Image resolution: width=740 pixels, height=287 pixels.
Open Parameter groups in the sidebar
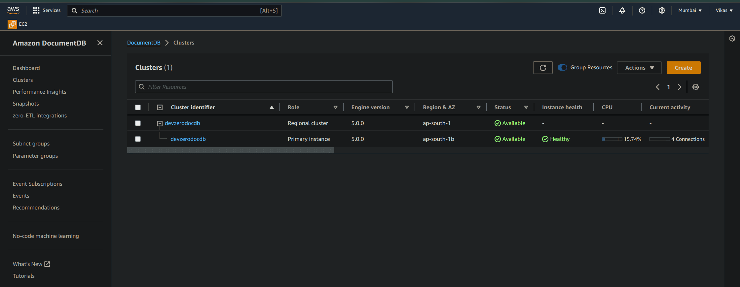pyautogui.click(x=35, y=156)
